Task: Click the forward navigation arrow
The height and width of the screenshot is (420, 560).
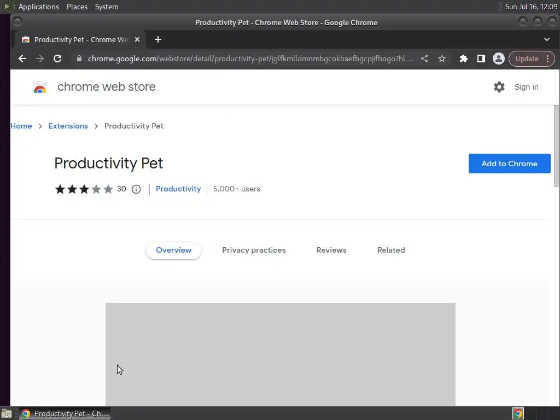Action: coord(39,59)
